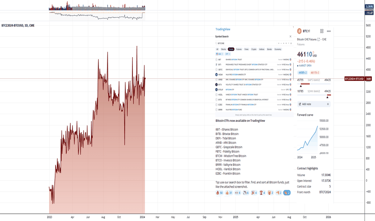Click the Bitcoin ETFs now available heading
This screenshot has height=221, width=375.
240,121
